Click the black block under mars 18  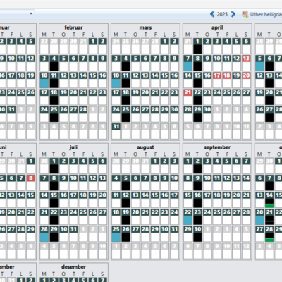pyautogui.click(x=125, y=100)
